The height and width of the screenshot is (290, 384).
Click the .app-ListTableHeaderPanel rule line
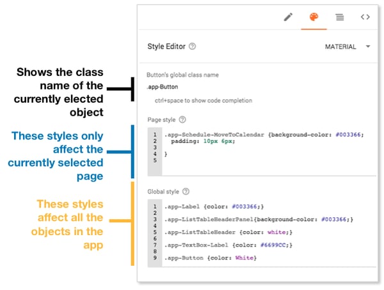tap(259, 219)
